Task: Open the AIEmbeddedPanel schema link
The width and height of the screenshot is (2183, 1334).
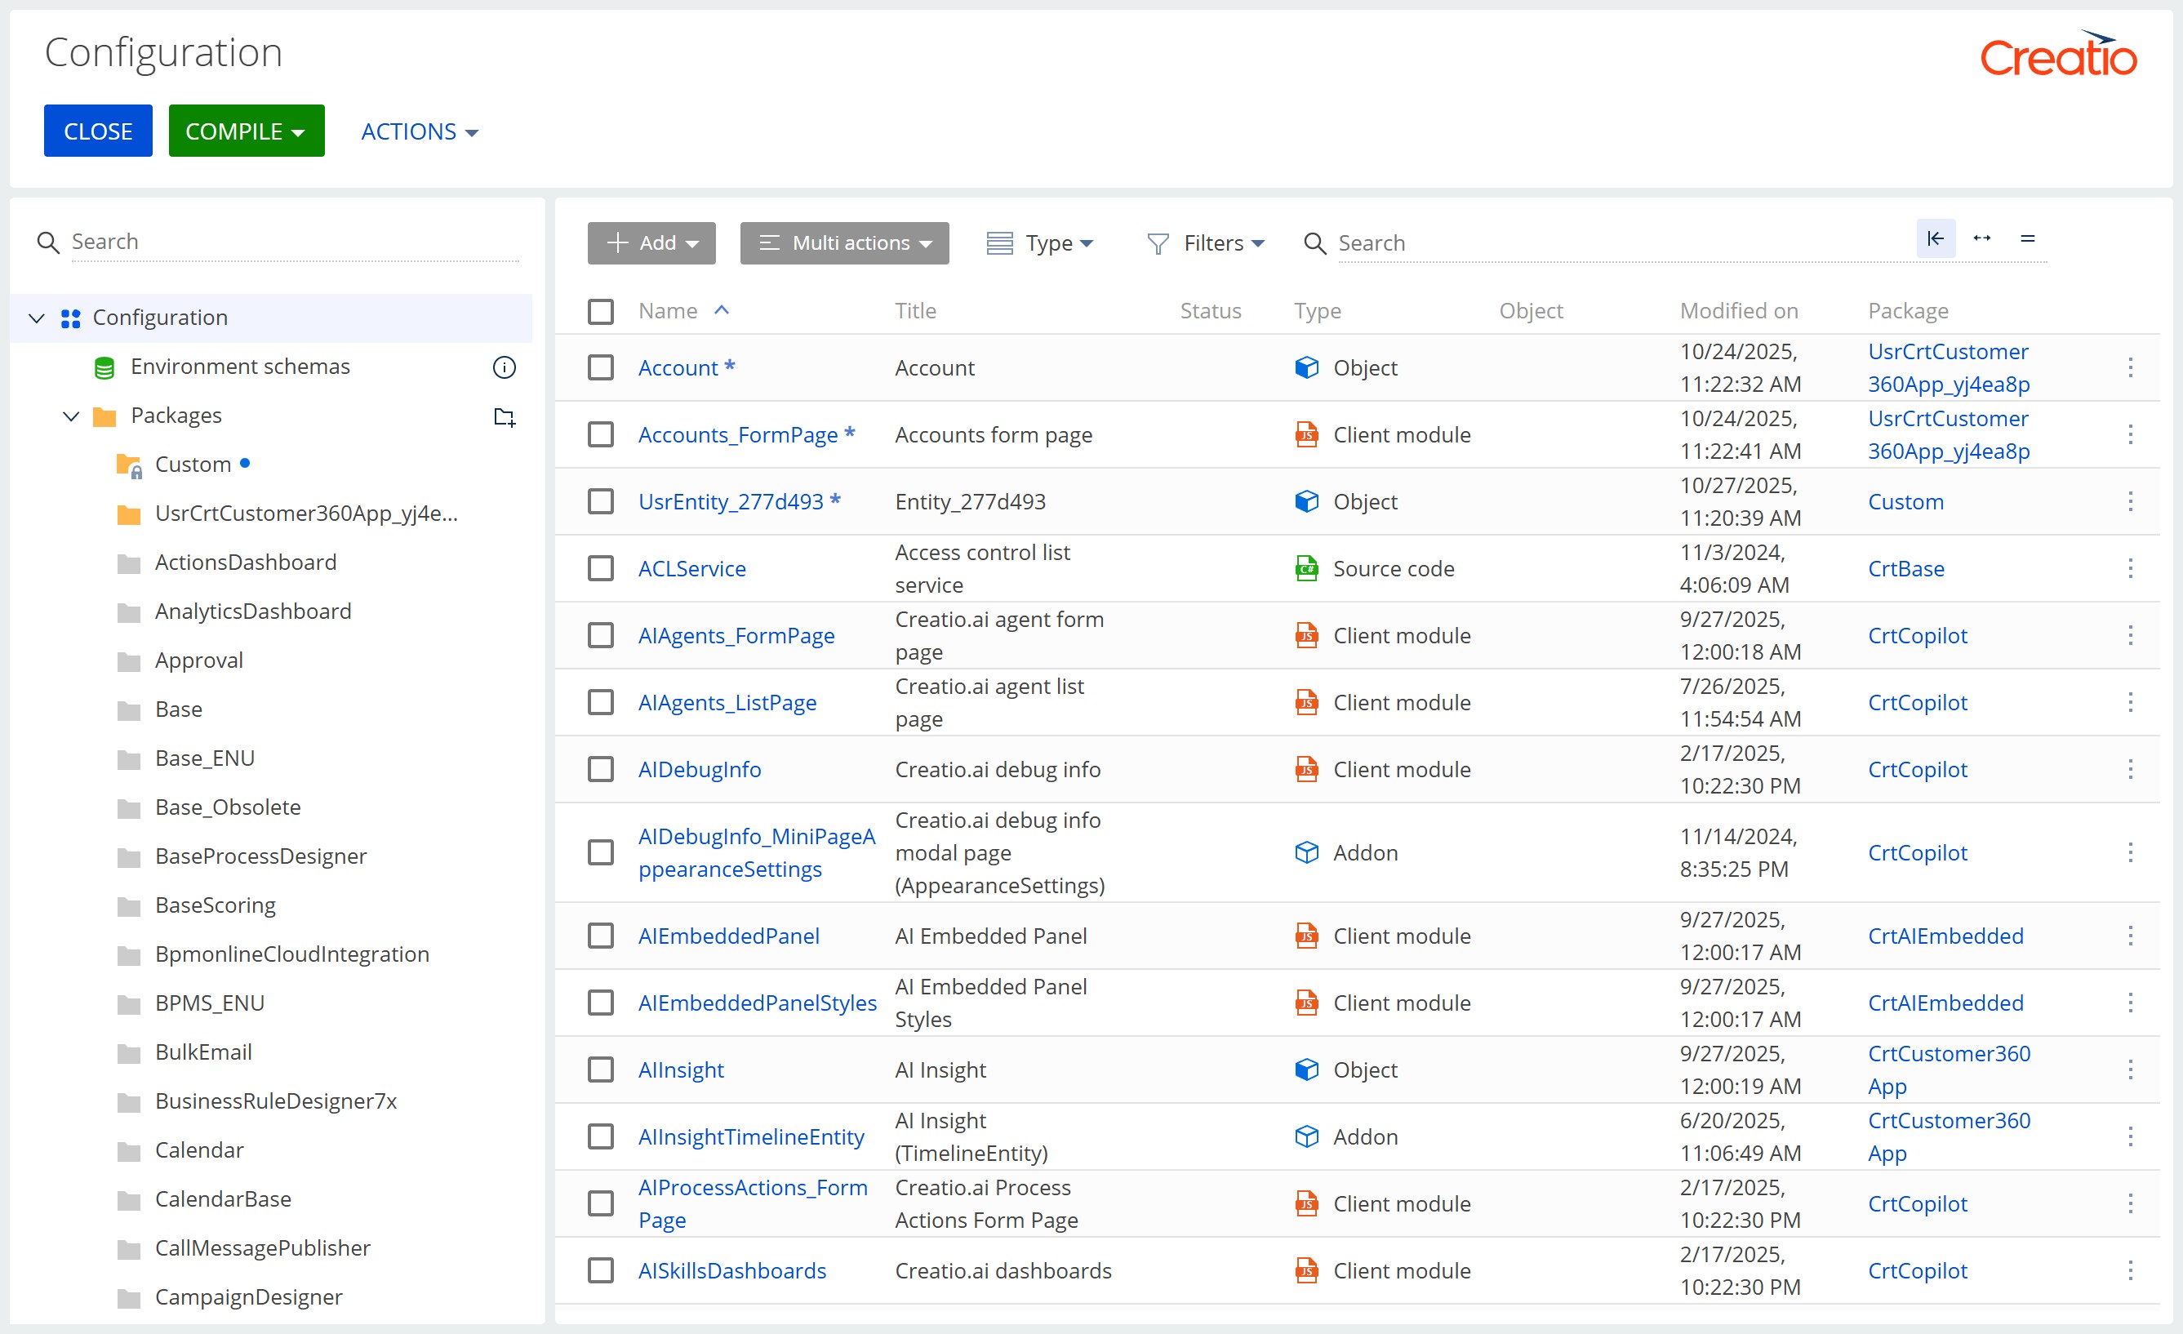Action: [x=728, y=936]
